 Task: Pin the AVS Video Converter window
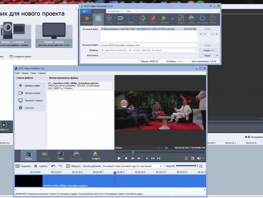click(210, 6)
